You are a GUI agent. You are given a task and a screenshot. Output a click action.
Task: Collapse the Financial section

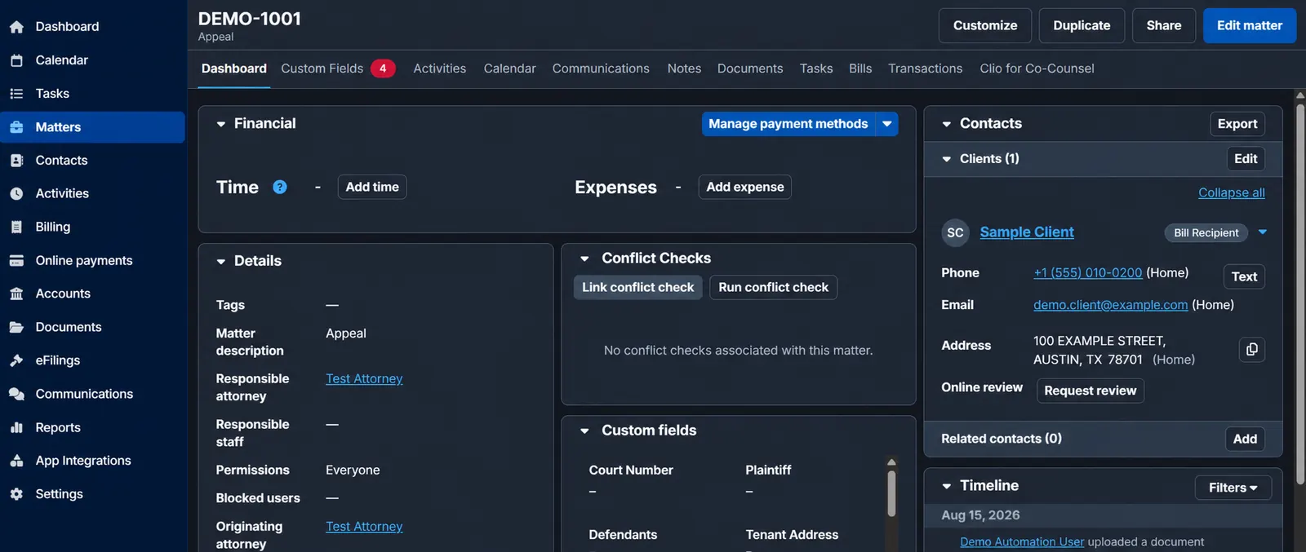220,124
